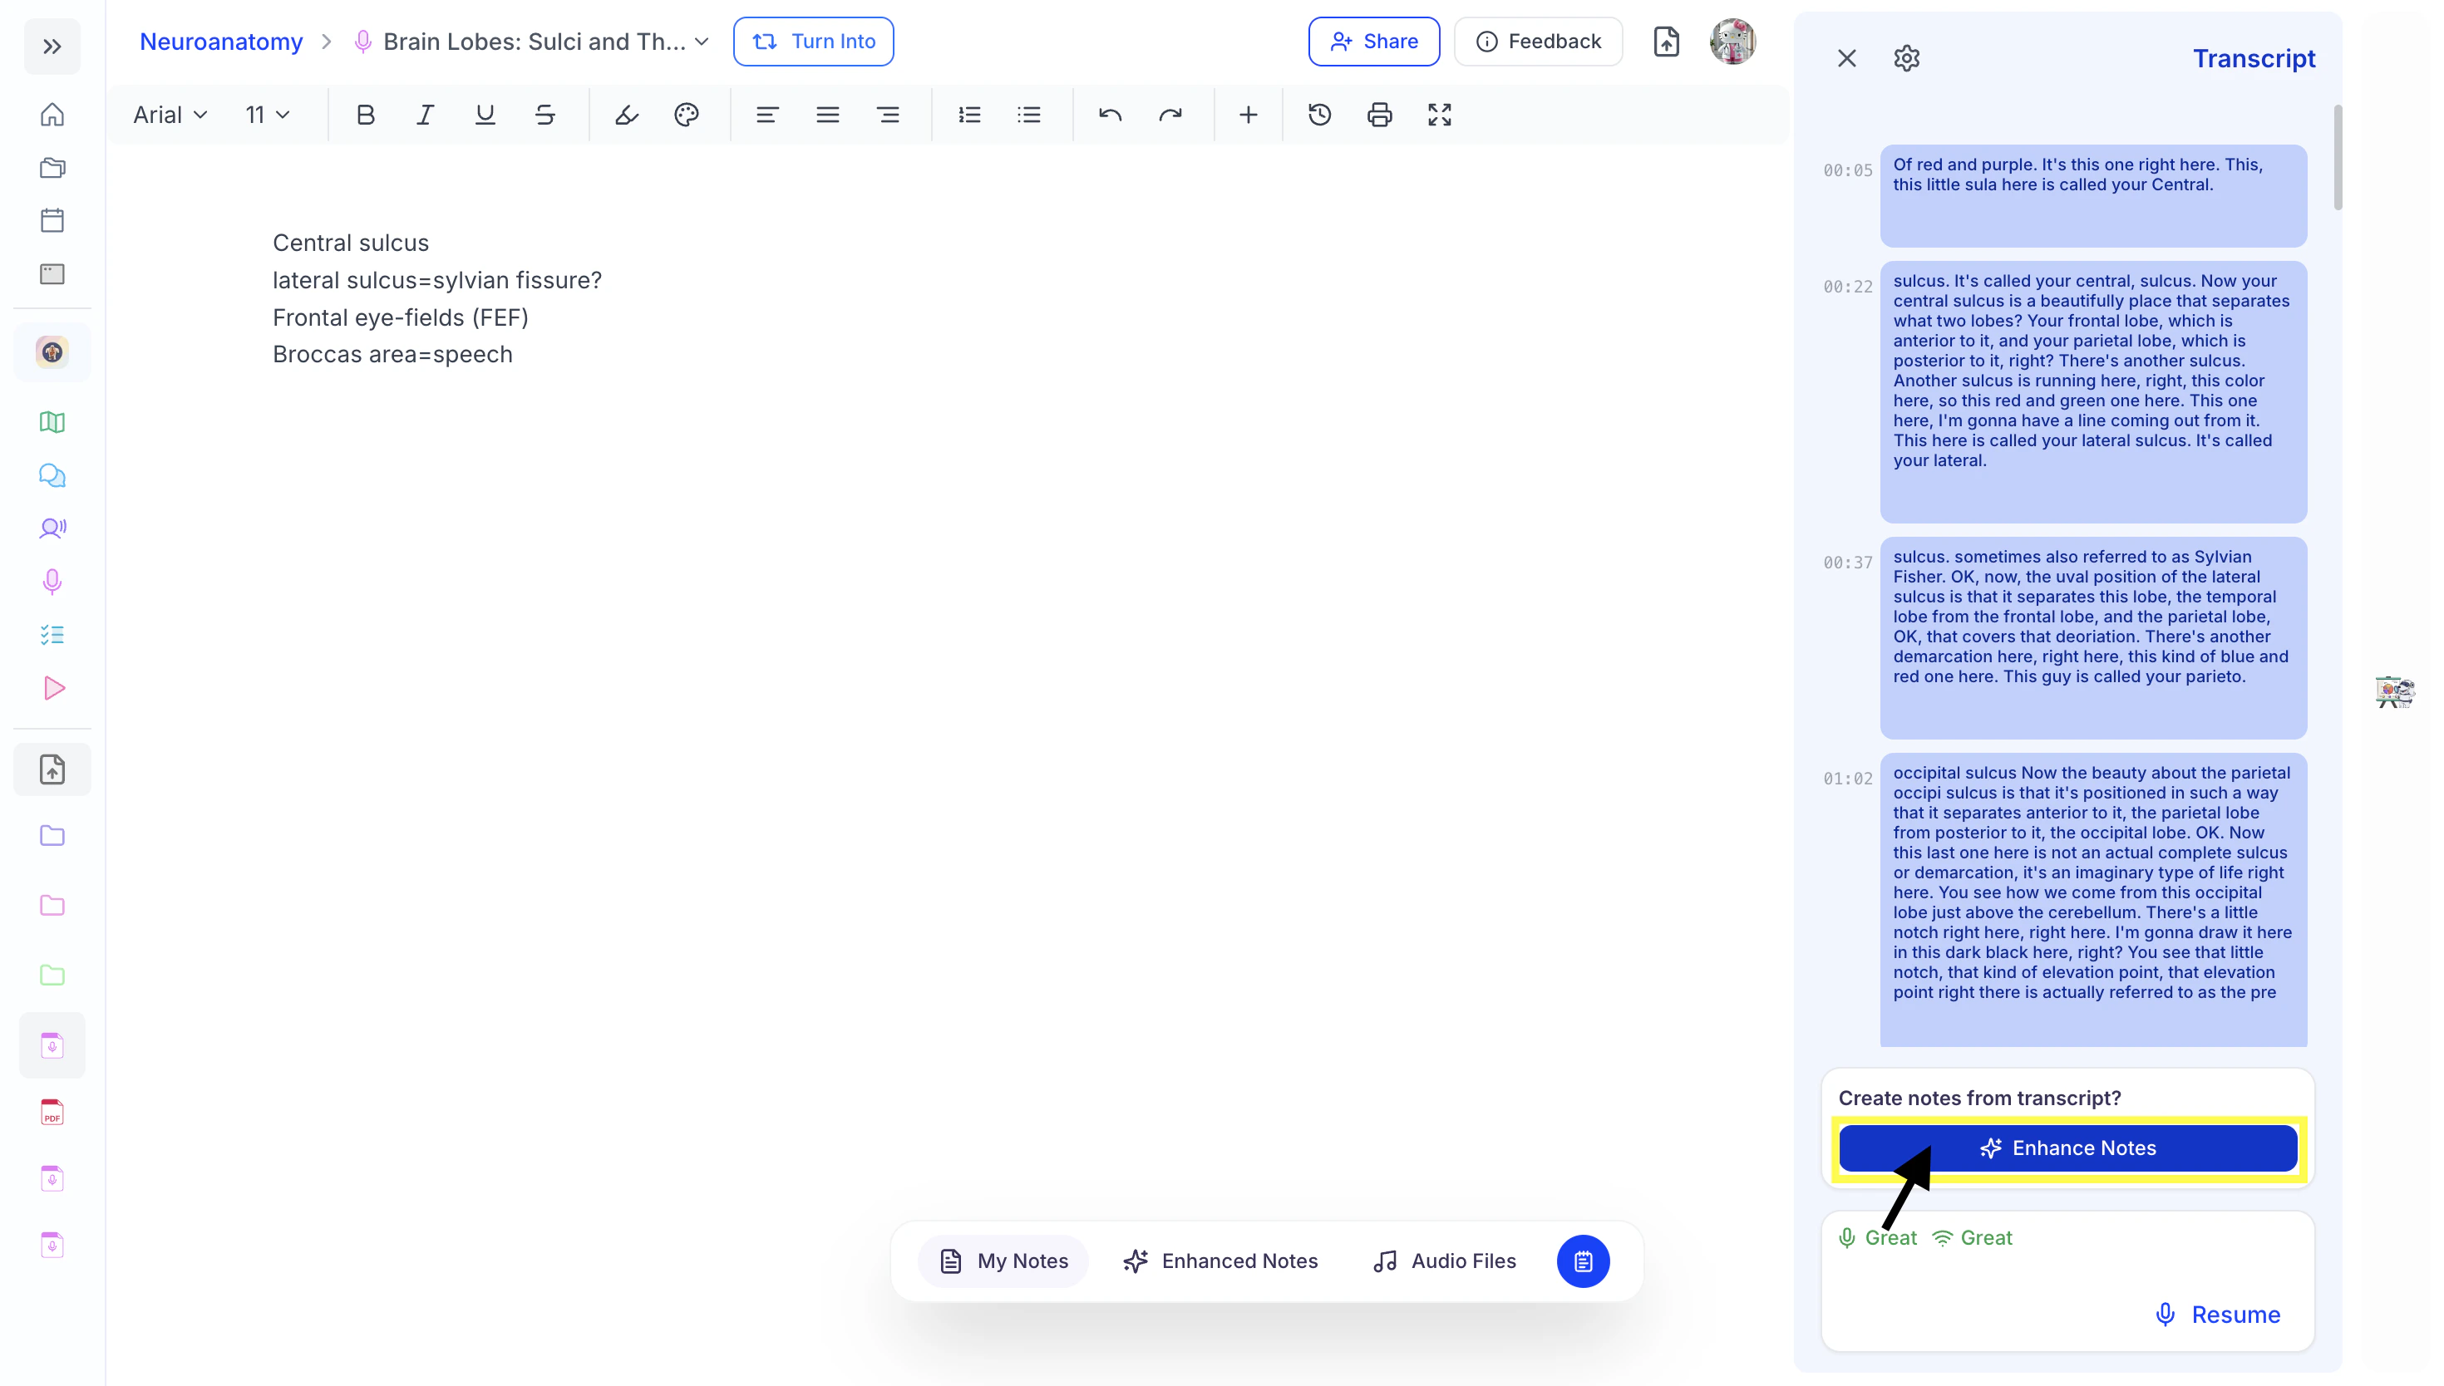Toggle italic text formatting

(425, 116)
